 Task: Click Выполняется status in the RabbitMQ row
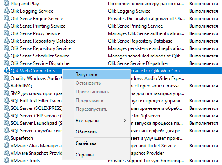pyautogui.click(x=203, y=86)
